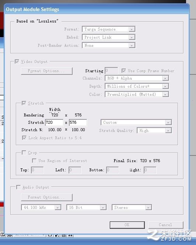The image size is (196, 245).
Task: Expand the Embed Project Link dropdown
Action: 108,37
